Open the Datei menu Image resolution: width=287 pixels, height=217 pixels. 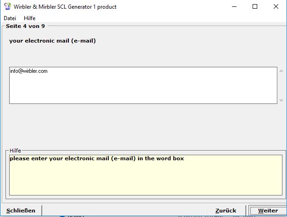10,18
